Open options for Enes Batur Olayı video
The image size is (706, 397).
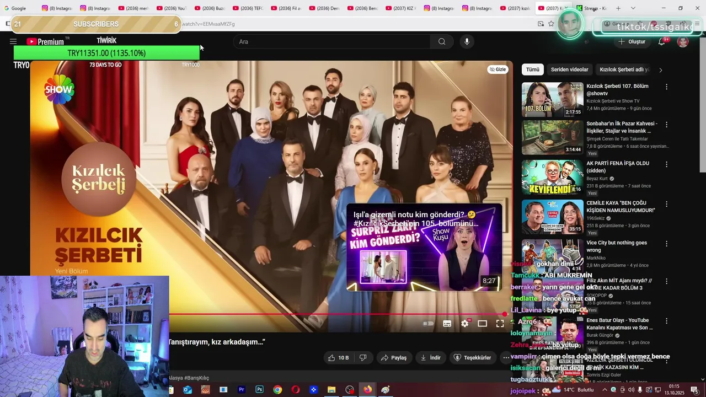point(666,321)
